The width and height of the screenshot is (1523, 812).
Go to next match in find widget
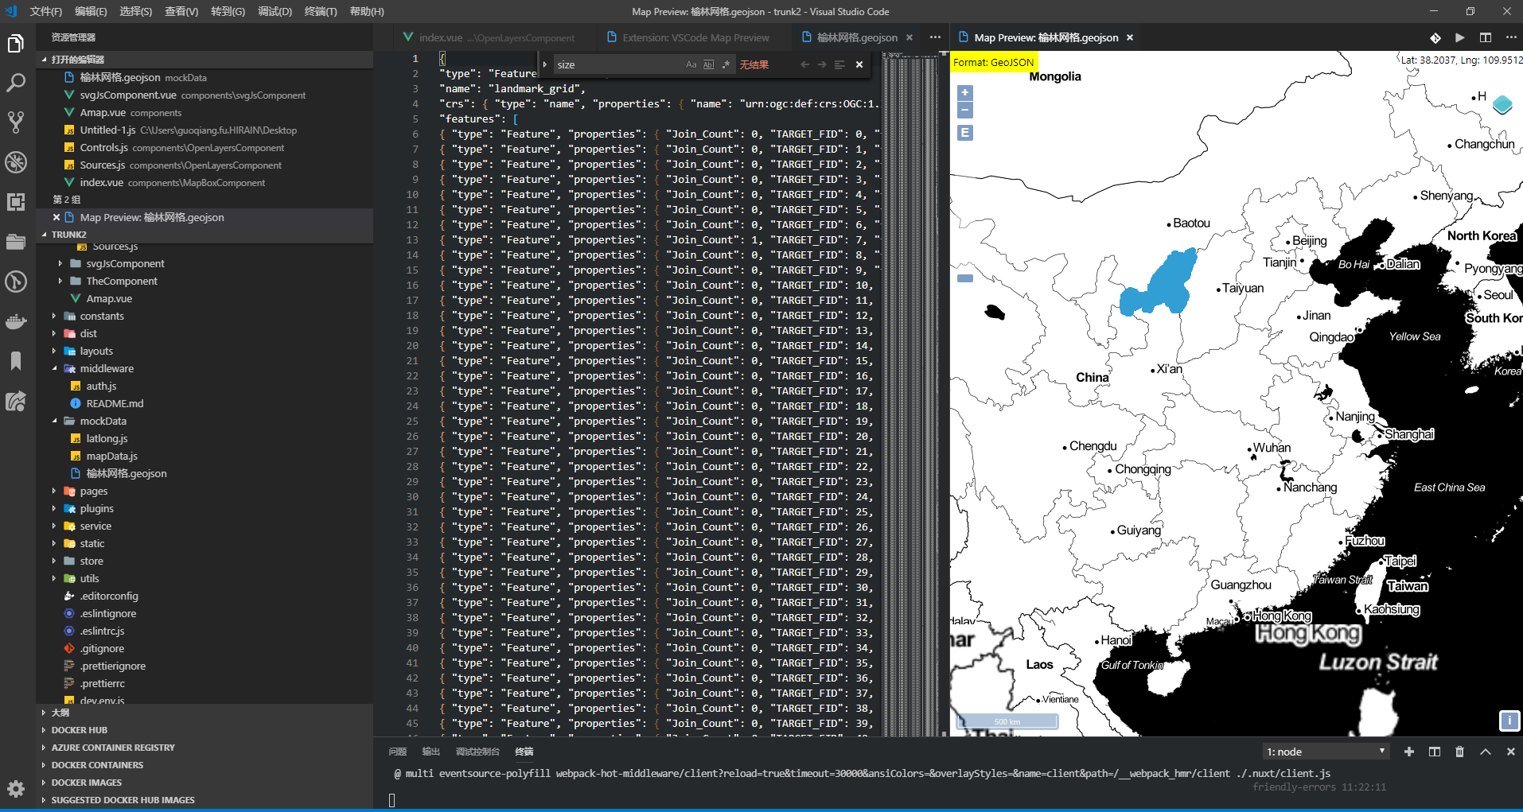[822, 64]
